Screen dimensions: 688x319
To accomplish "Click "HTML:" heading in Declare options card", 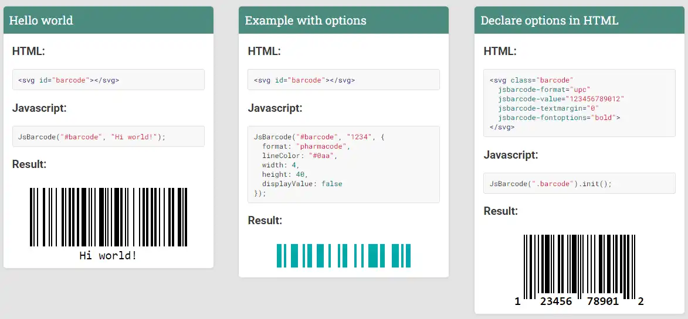I will 500,52.
